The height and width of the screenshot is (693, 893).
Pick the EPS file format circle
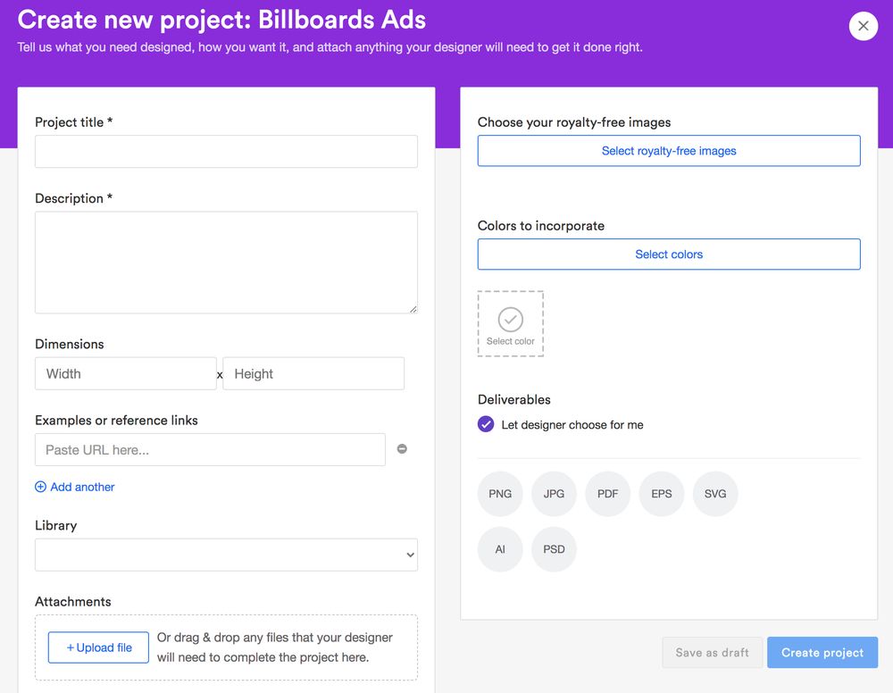[661, 494]
